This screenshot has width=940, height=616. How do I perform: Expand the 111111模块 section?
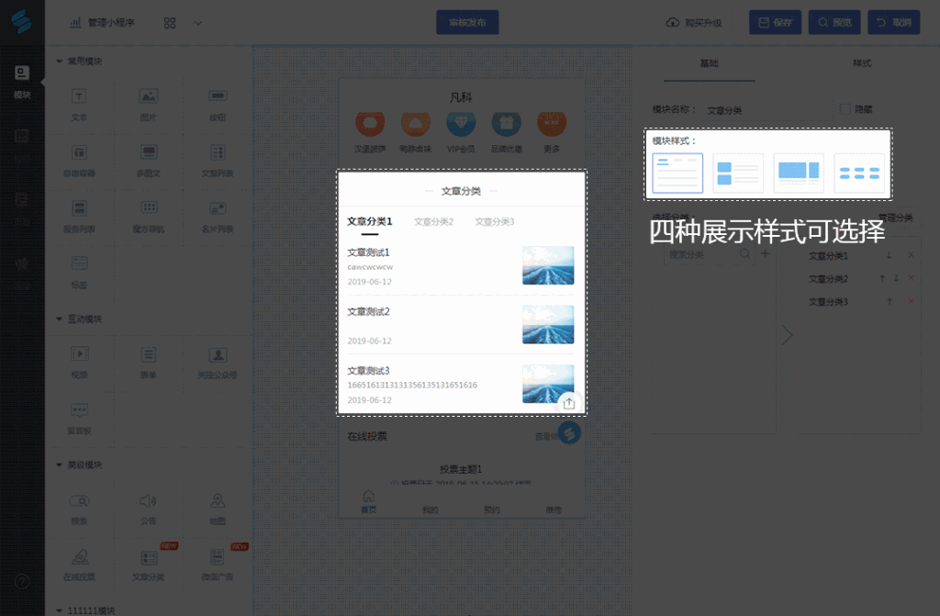[x=60, y=610]
